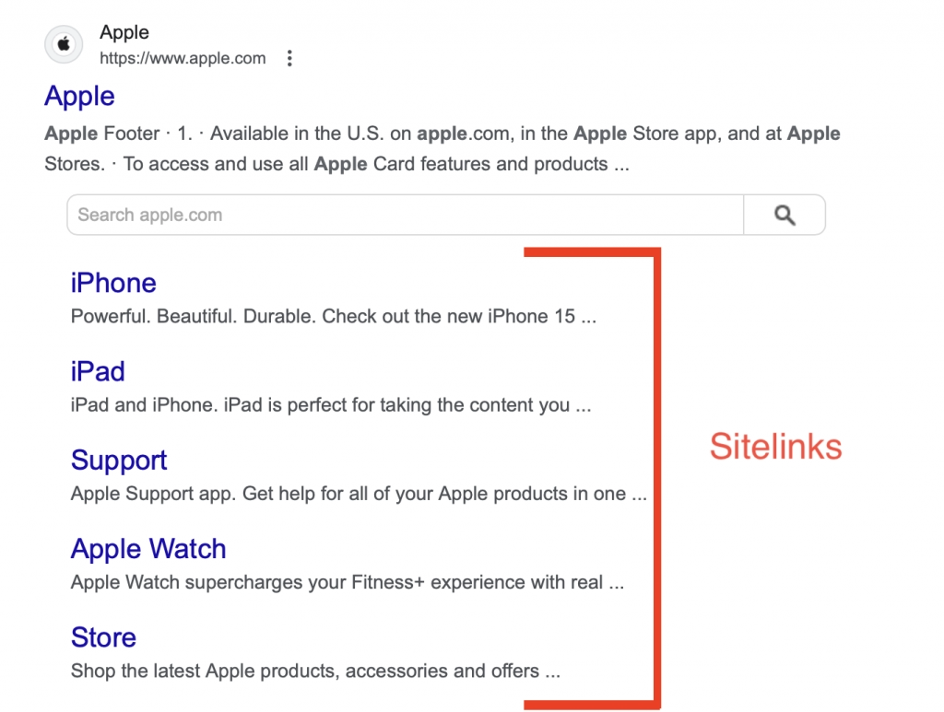Screen dimensions: 944x712
Task: Select the Store sitelink
Action: pos(103,637)
